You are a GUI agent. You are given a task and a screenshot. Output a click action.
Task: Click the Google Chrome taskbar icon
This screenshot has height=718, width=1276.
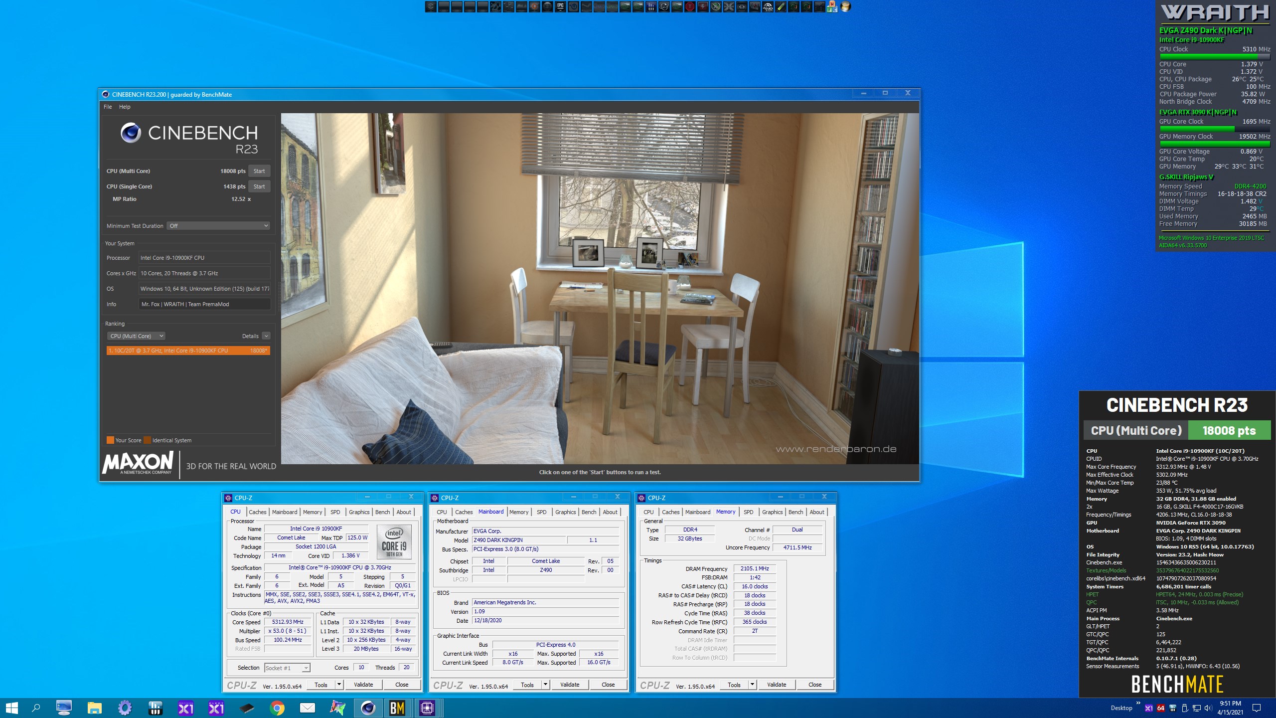click(277, 708)
